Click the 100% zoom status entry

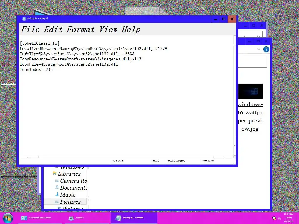[x=156, y=161]
